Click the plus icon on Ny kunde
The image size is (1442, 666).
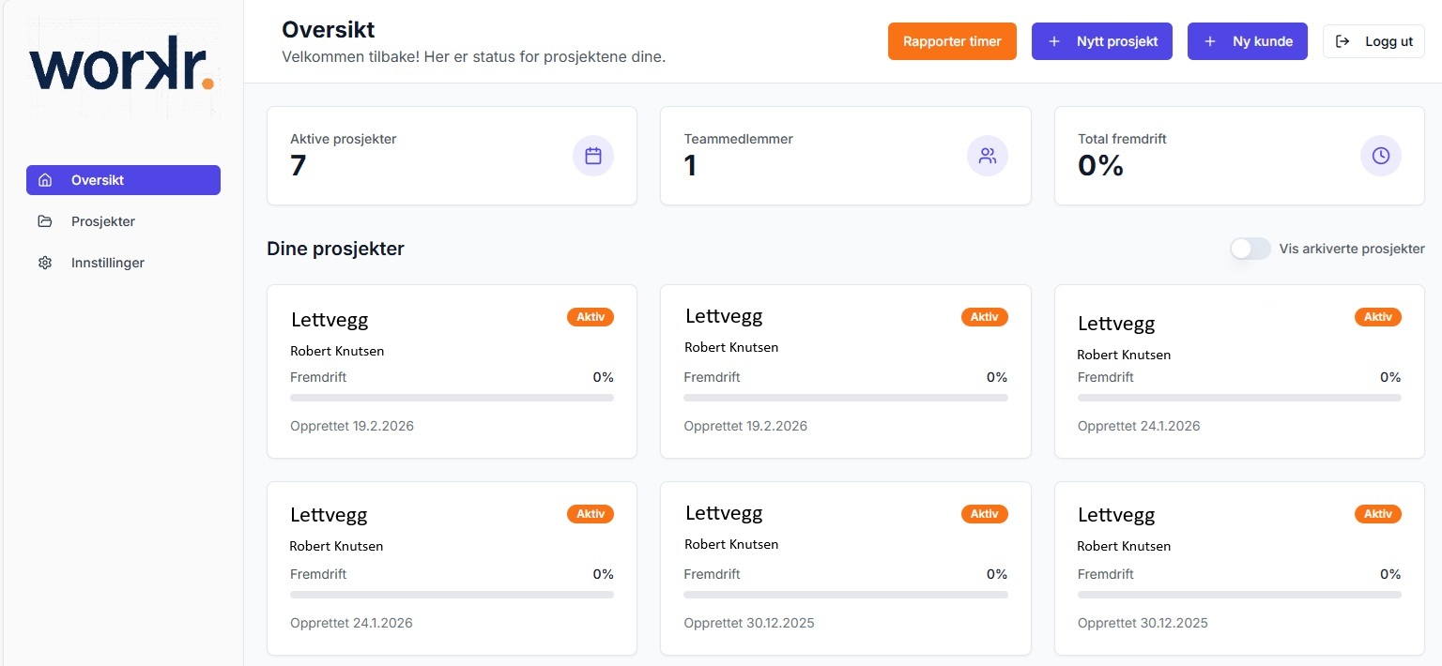[x=1210, y=41]
